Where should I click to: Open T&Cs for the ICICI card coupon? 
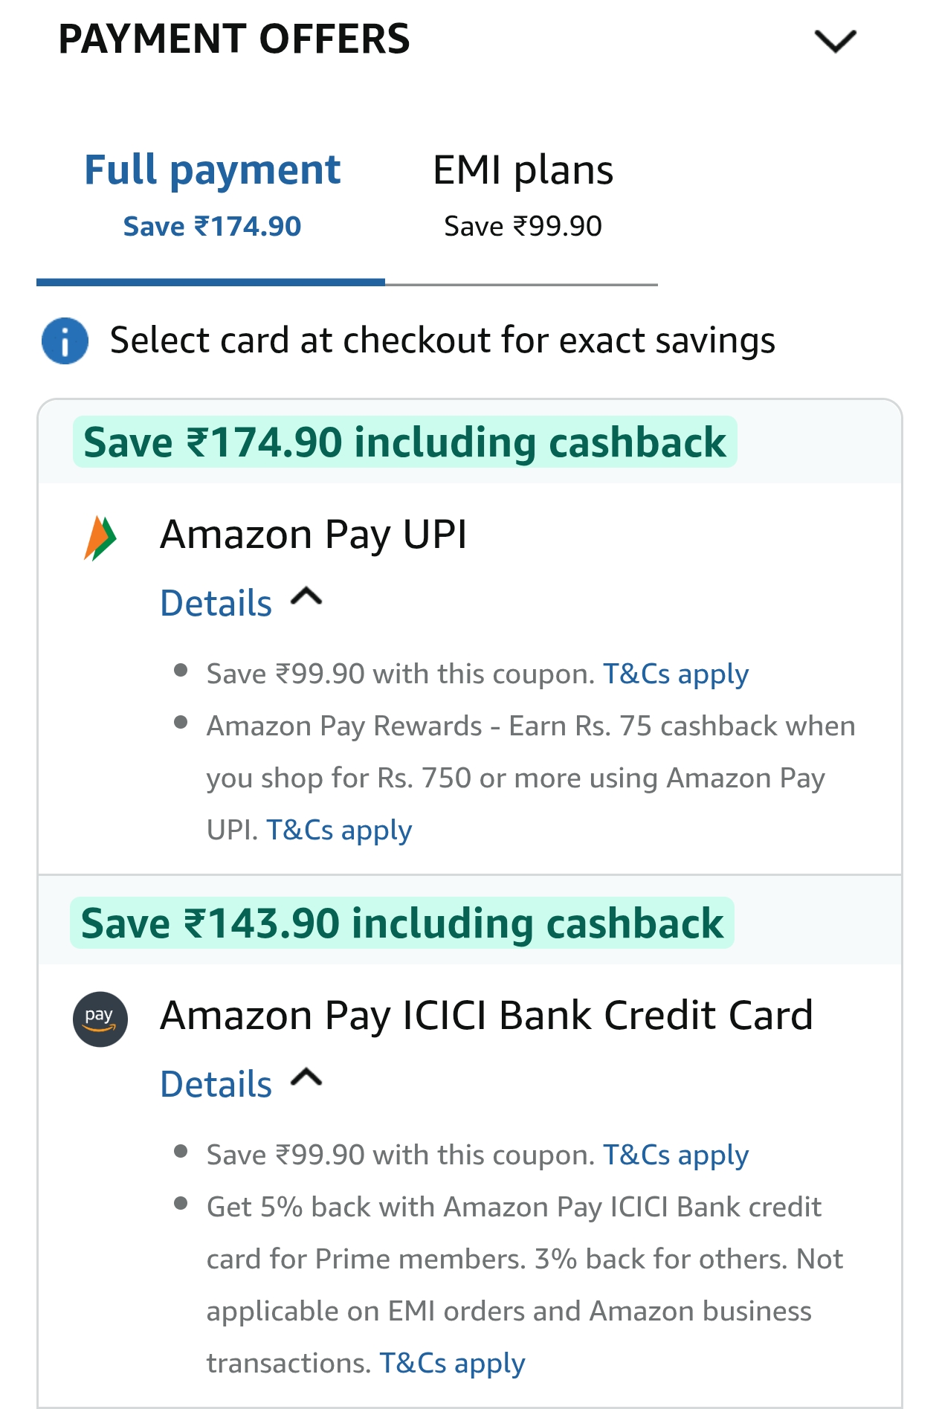click(675, 1155)
